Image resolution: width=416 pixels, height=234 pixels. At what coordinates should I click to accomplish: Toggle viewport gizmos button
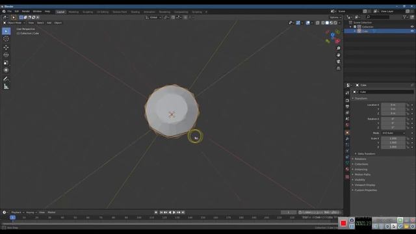[298, 23]
